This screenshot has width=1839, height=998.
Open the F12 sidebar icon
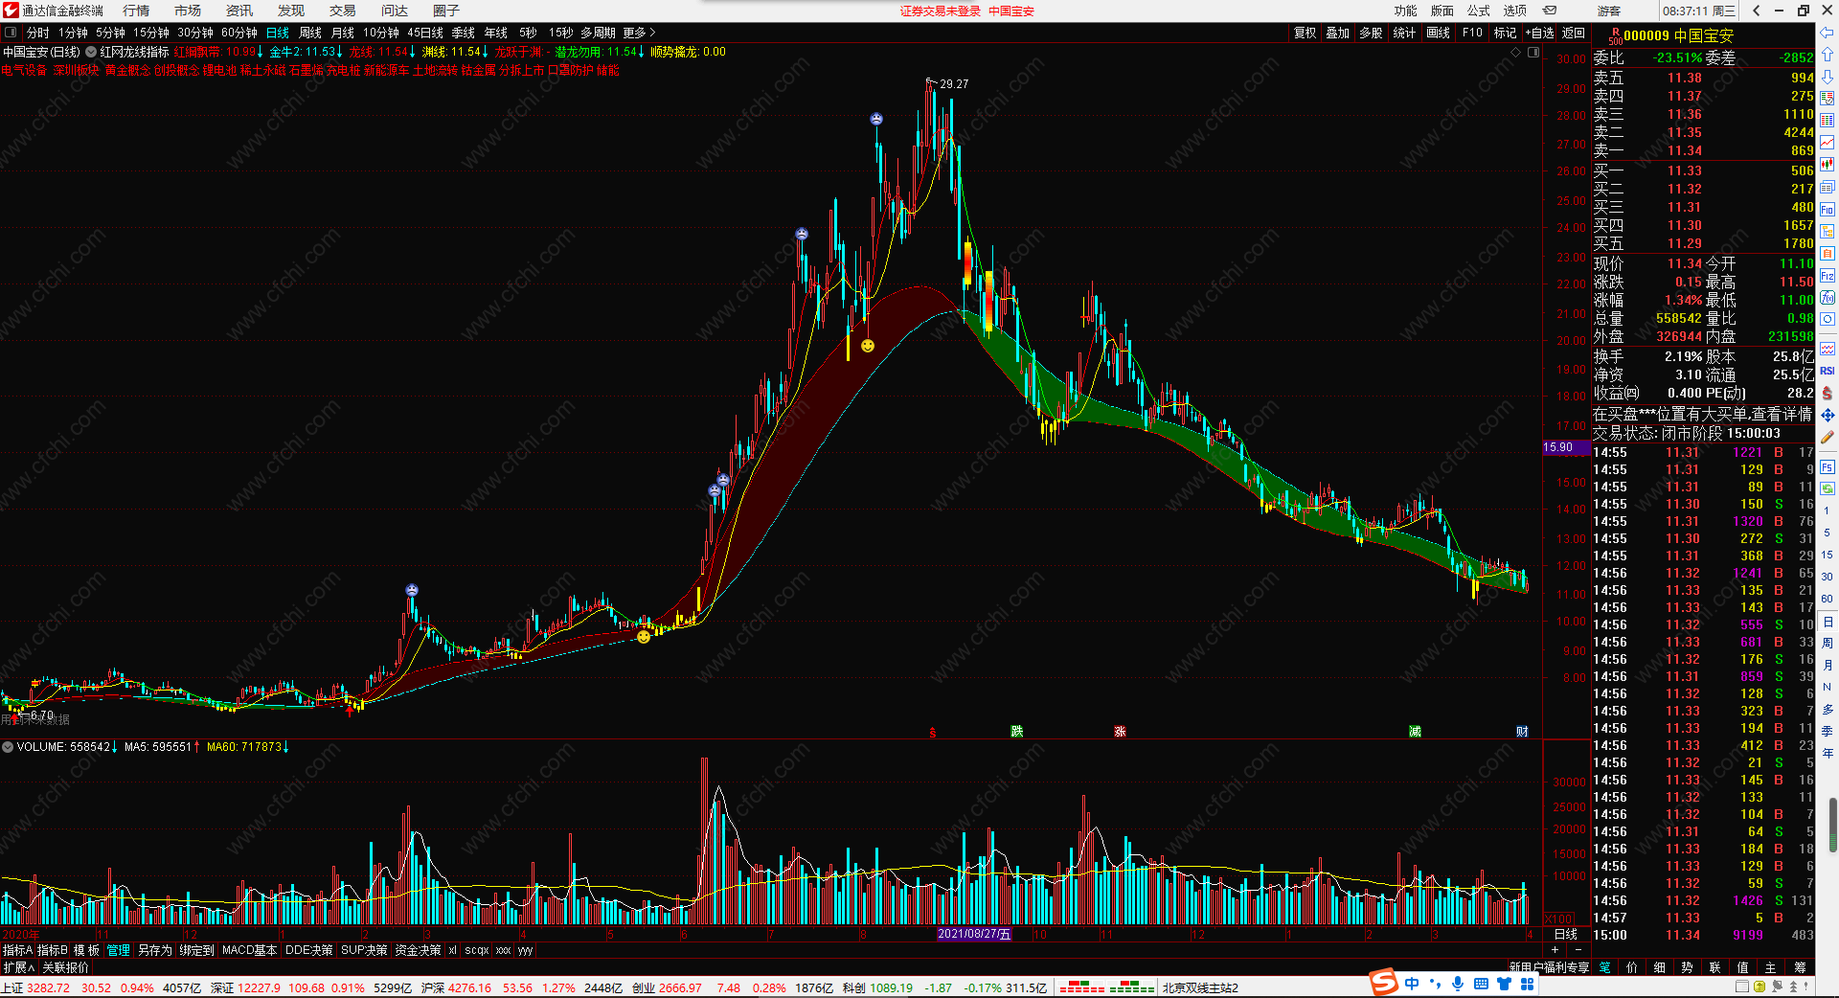click(1828, 275)
